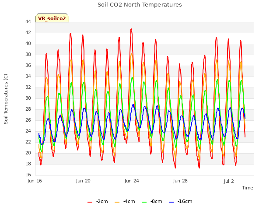Viewport: 280px width, 210px height.
Task: Click the -16cm blue legend swatch
Action: coord(171,202)
